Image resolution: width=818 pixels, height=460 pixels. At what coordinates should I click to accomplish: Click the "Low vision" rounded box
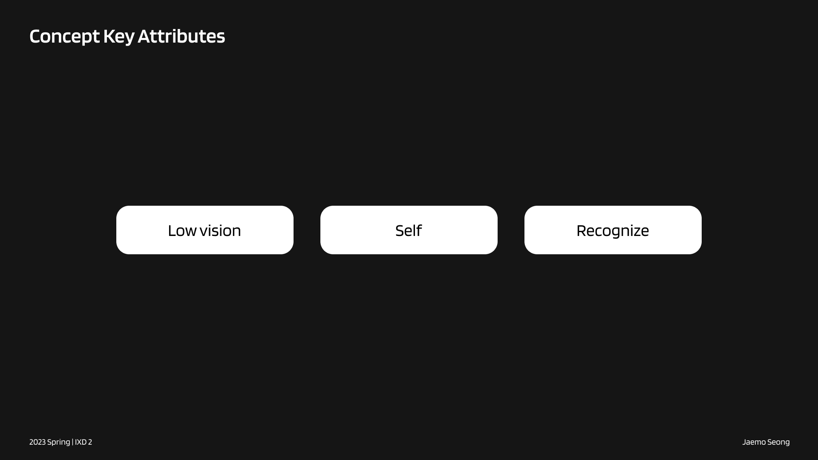point(204,230)
